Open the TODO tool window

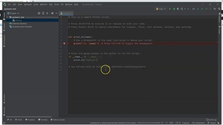point(18,119)
